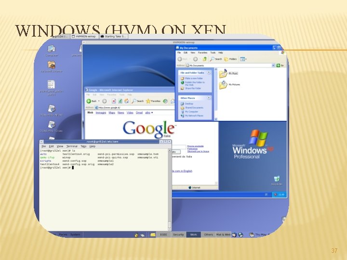This screenshot has width=347, height=260.
Task: Switch to Others workspace in bottom panel
Action: pos(208,234)
